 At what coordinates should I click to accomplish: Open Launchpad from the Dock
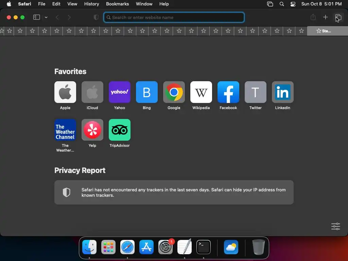tap(108, 247)
